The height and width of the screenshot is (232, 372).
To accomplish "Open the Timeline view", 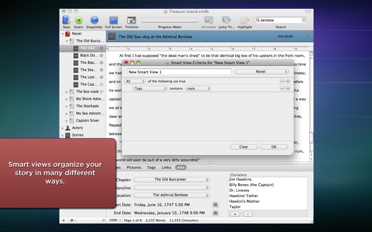I will [x=132, y=20].
